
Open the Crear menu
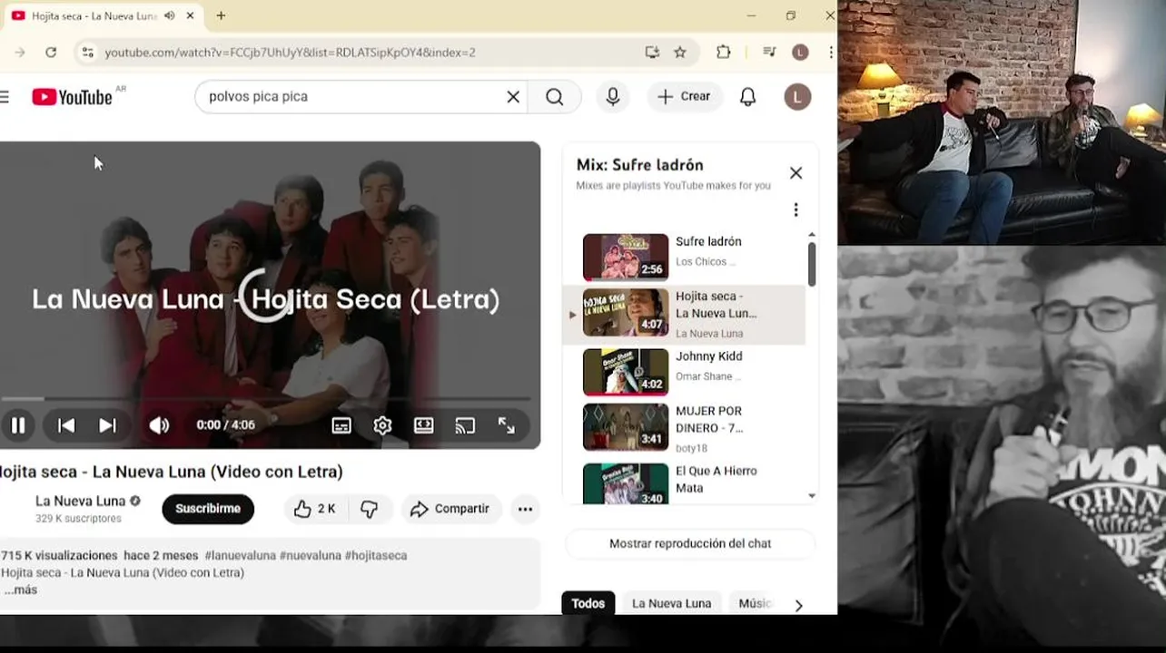(685, 97)
